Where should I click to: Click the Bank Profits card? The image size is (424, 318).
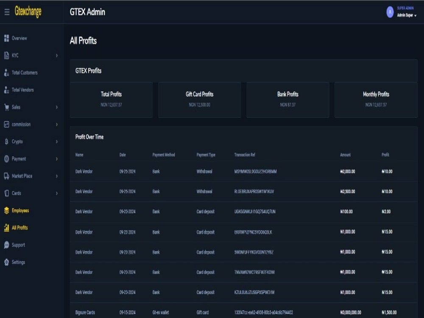(x=288, y=100)
